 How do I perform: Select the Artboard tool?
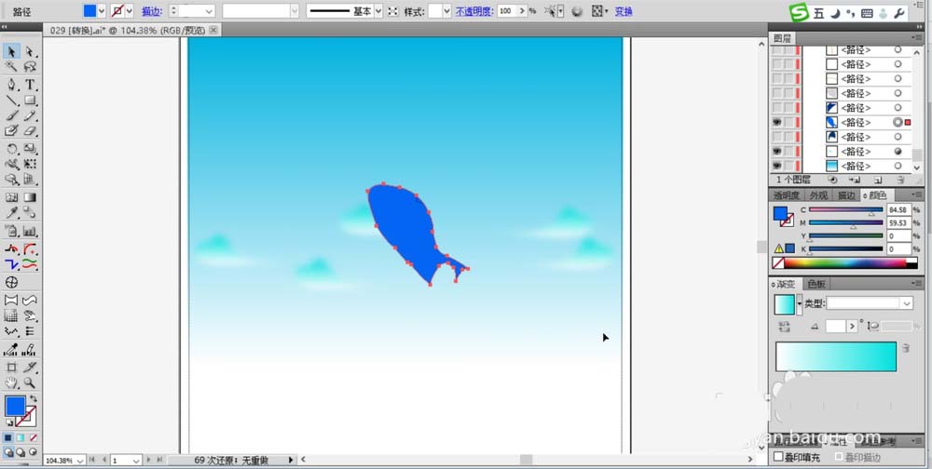11,368
